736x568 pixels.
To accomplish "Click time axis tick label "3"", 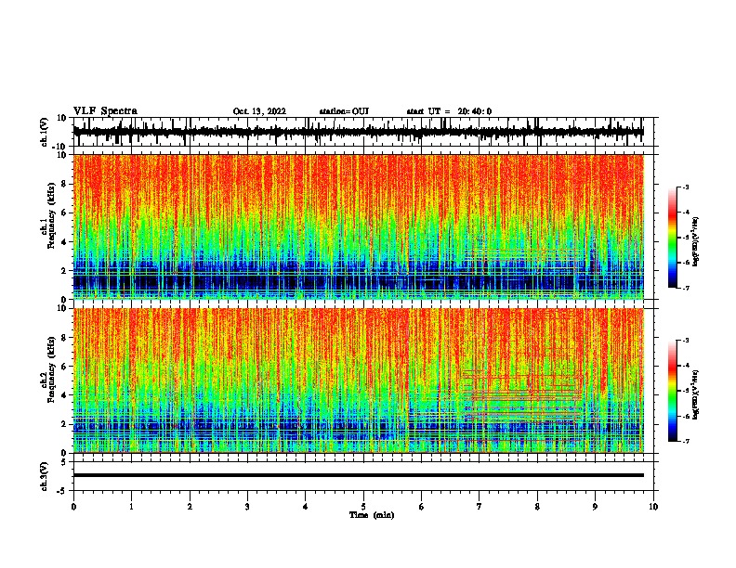I will [x=247, y=507].
